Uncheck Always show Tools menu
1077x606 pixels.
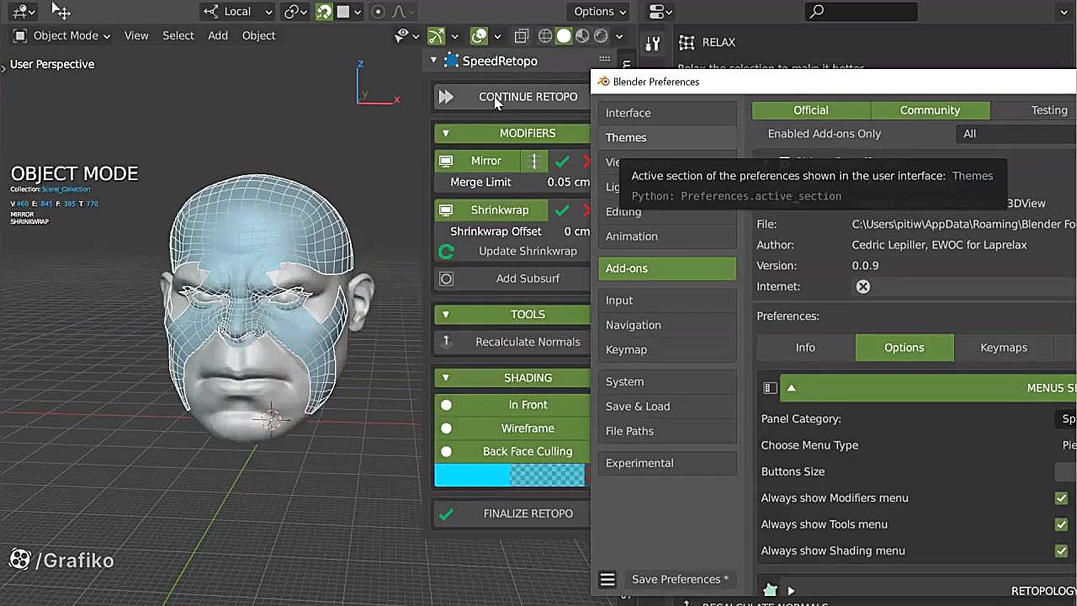point(1061,524)
